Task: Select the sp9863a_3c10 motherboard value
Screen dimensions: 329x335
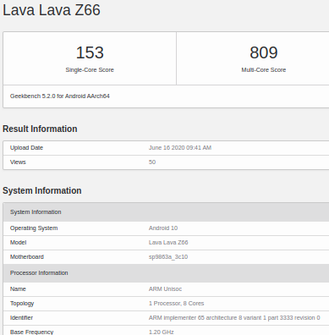Action: 168,257
